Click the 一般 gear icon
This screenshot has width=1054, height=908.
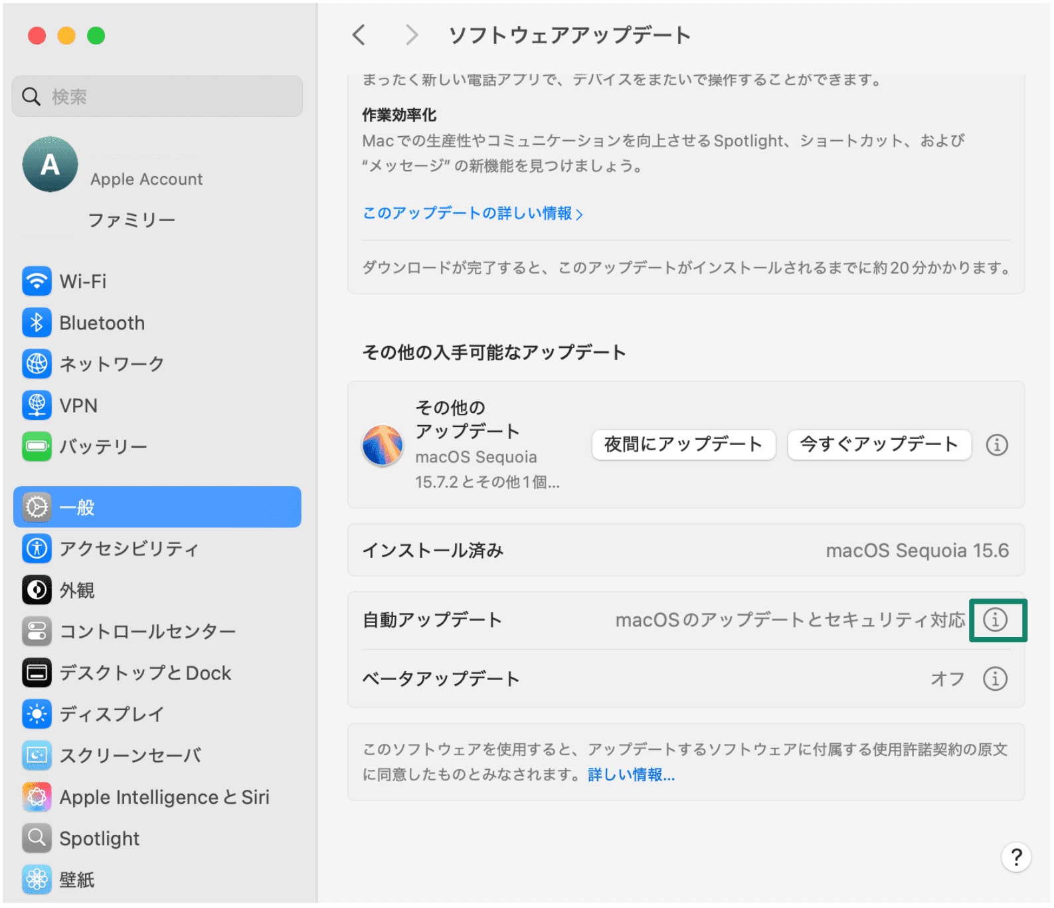point(37,507)
